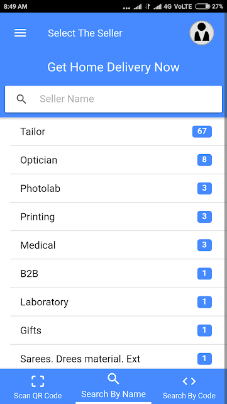This screenshot has width=227, height=404.
Task: Click the magnifier icon in search box
Action: pos(21,99)
